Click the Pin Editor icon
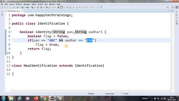179x101 pixels. coord(101,8)
